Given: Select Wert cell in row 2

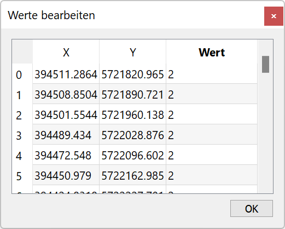Looking at the screenshot, I should point(212,114).
